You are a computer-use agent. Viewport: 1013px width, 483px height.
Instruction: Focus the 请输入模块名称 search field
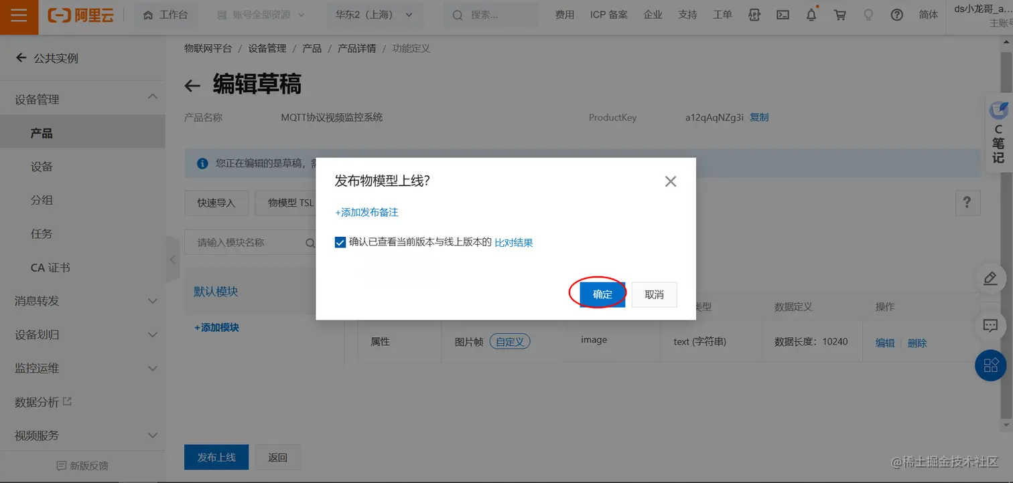click(251, 242)
